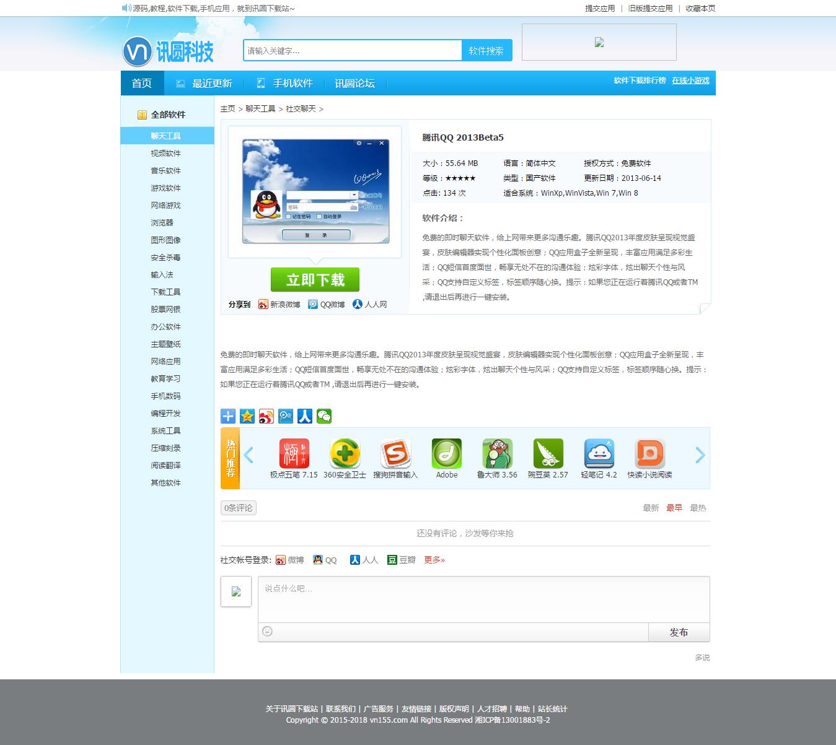Click the yellow star Qzone share icon

point(247,416)
